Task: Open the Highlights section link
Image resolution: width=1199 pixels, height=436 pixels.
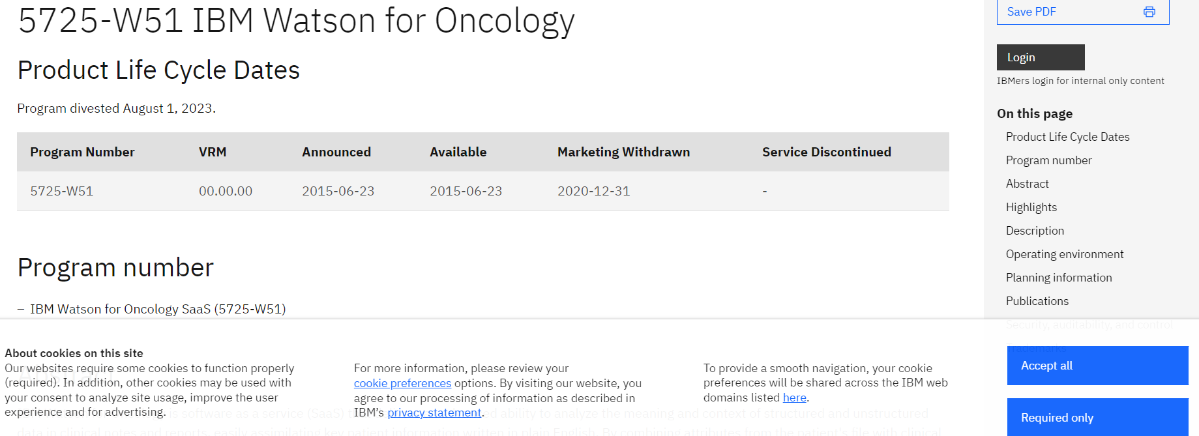Action: click(x=1031, y=207)
